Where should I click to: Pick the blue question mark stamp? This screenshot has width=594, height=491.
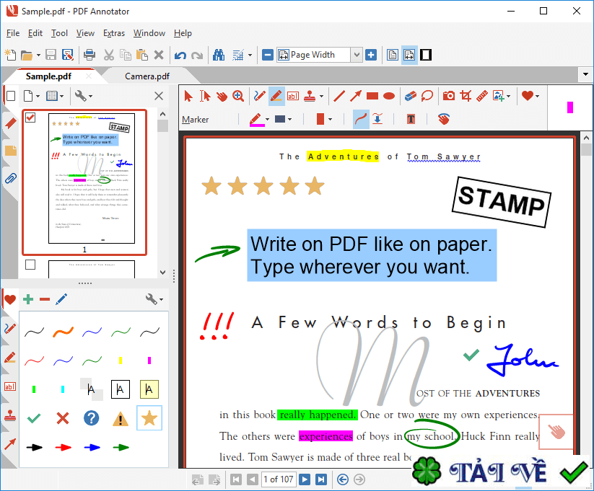(91, 418)
